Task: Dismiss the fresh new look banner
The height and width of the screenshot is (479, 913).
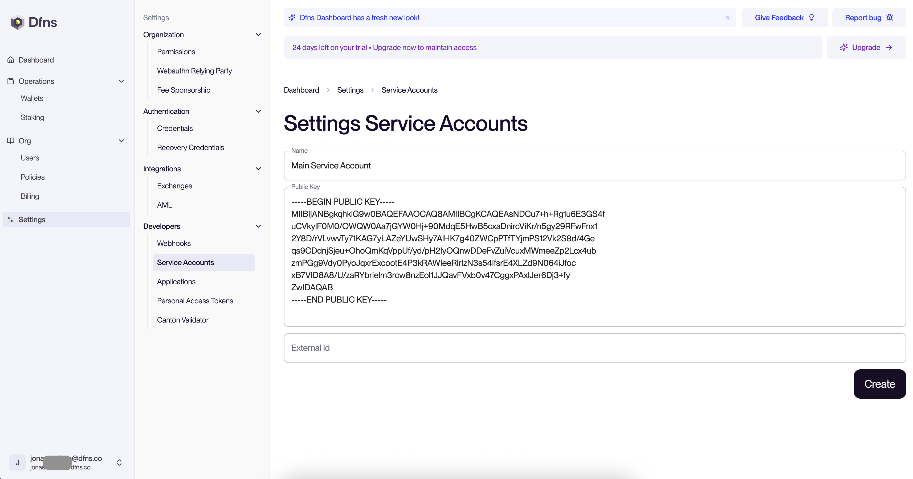Action: point(728,18)
